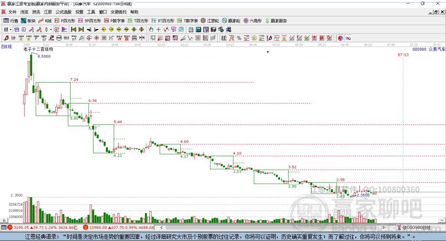Select the circled crosshair target tool
This screenshot has width=446, height=241.
(89, 38)
